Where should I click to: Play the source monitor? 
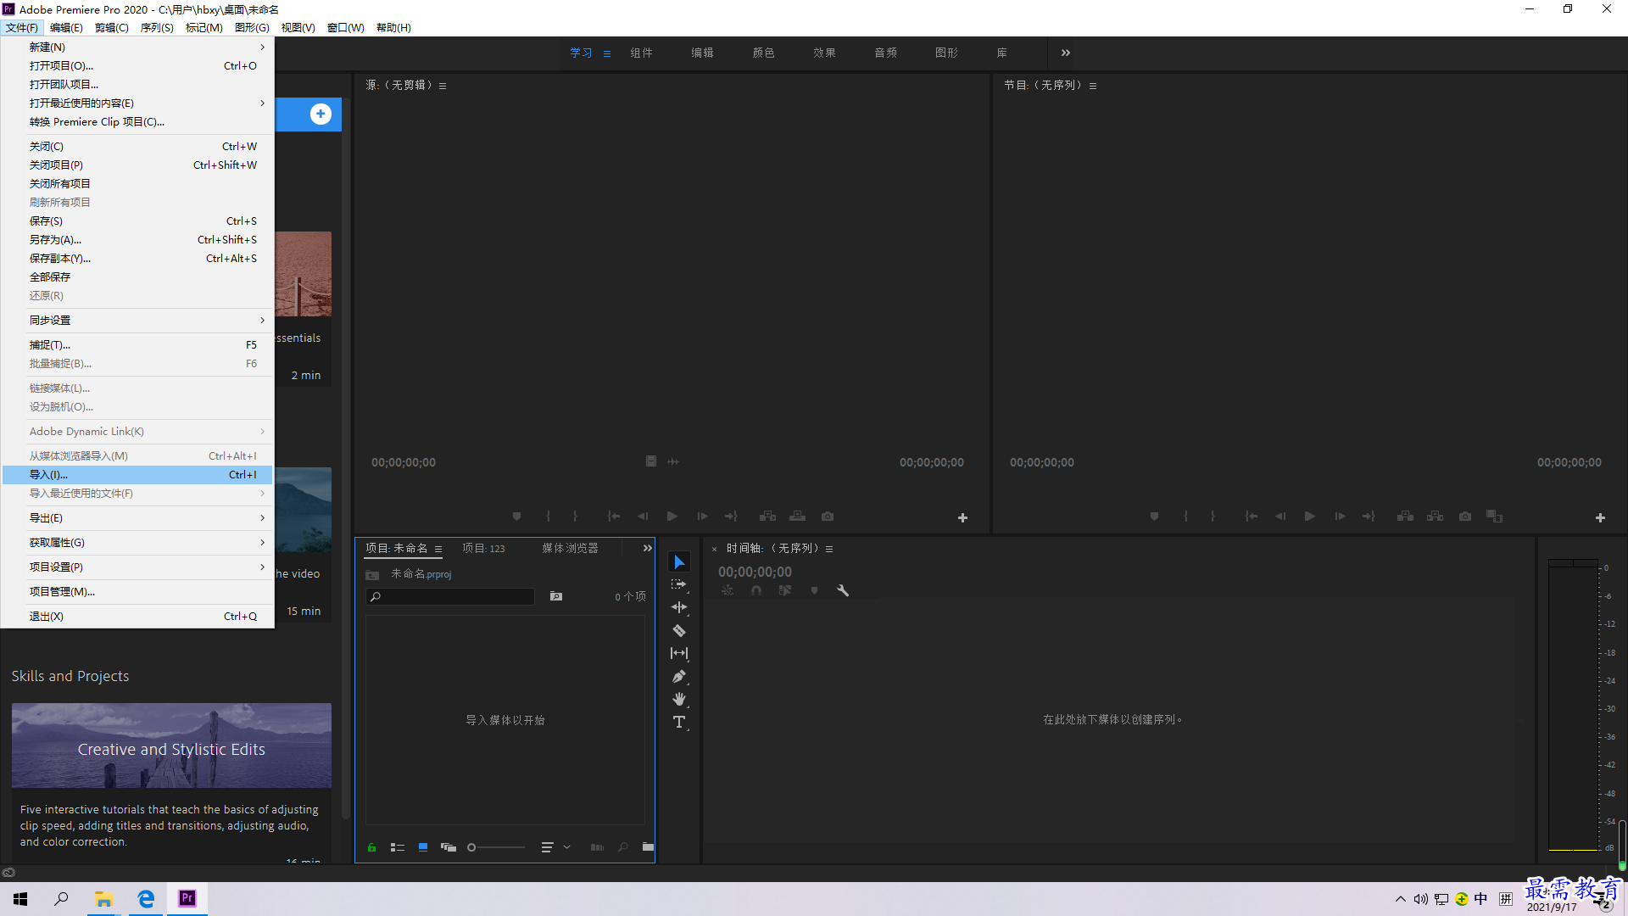pos(672,516)
